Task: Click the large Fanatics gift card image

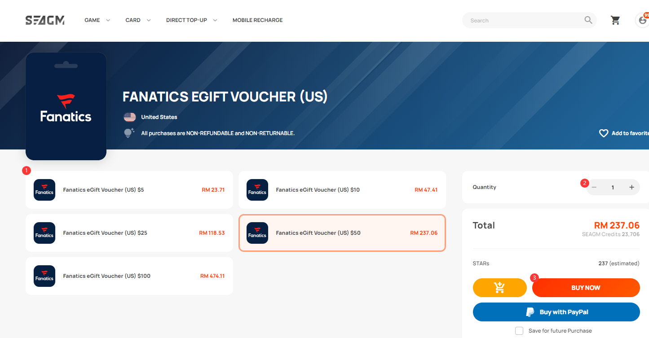Action: [x=66, y=106]
